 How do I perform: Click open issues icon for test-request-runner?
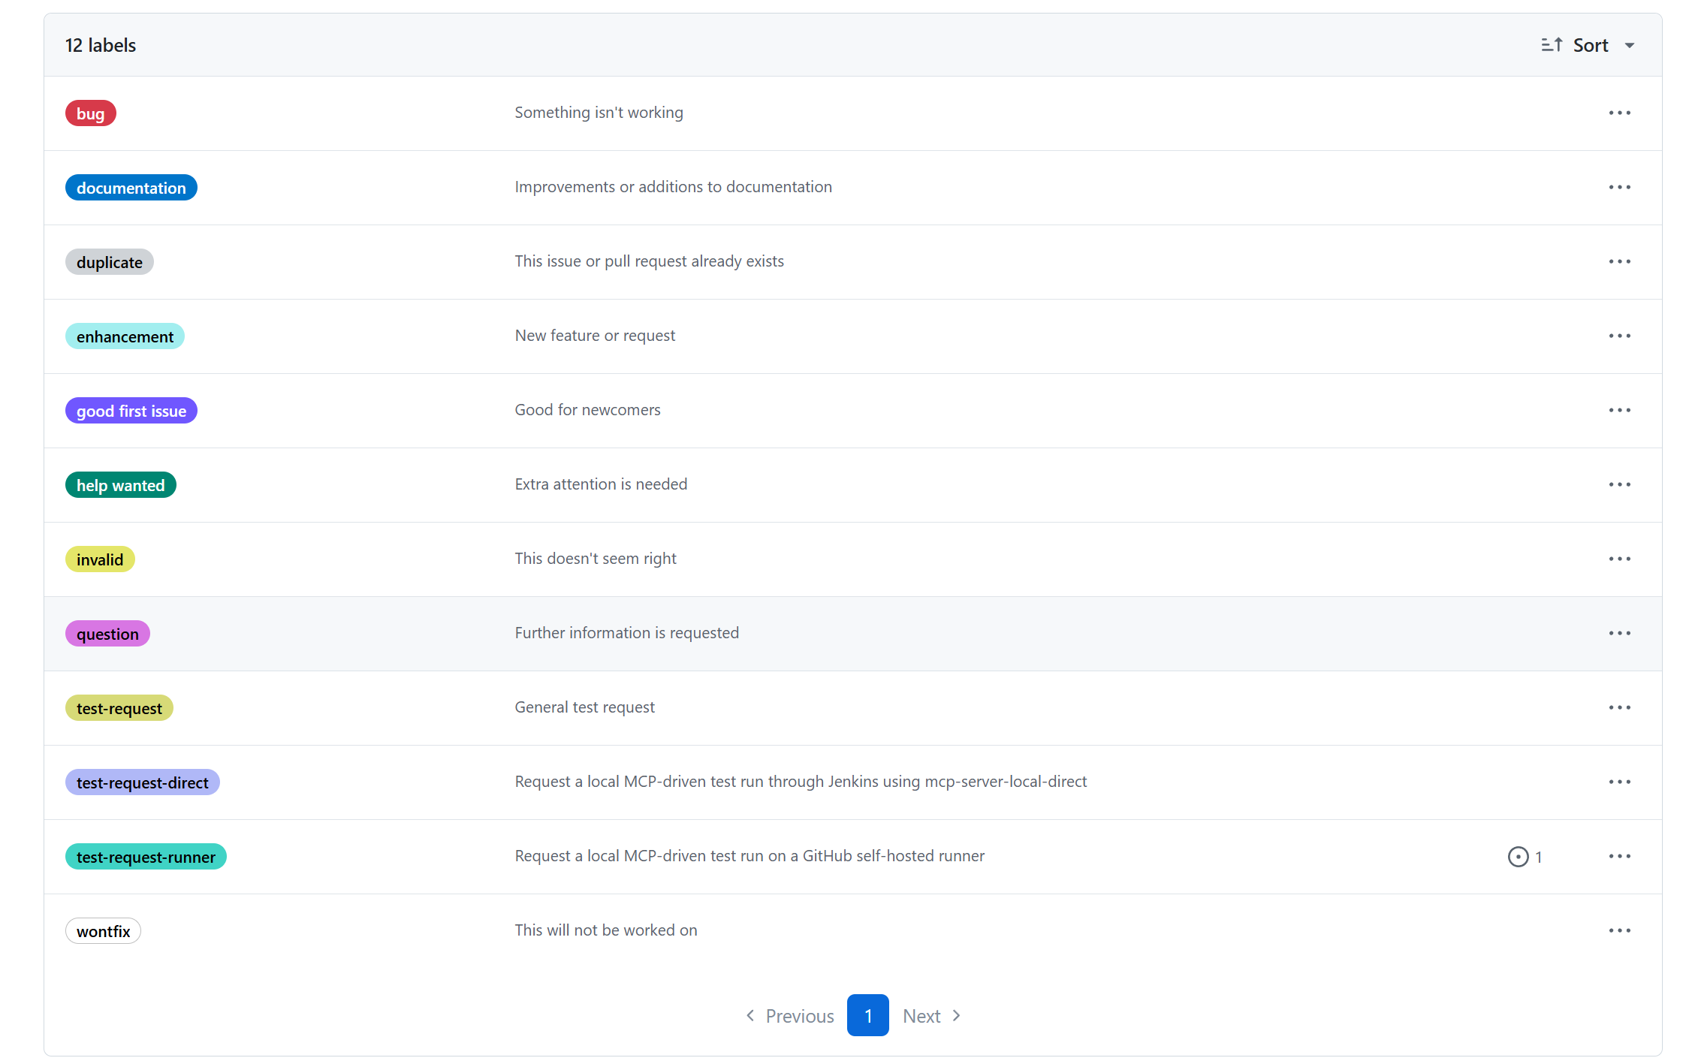click(x=1518, y=857)
